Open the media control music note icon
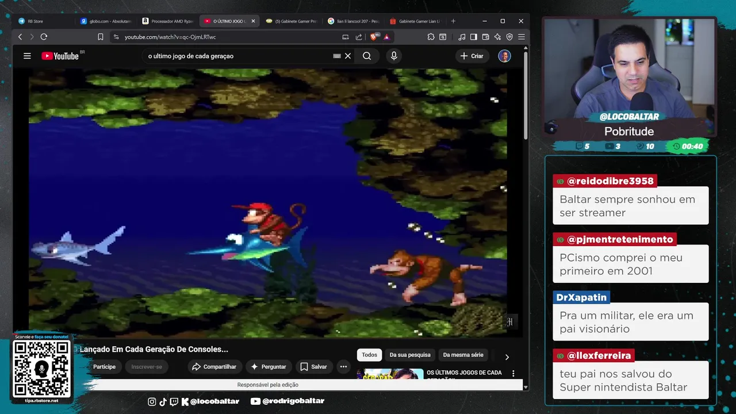This screenshot has width=736, height=414. click(462, 37)
